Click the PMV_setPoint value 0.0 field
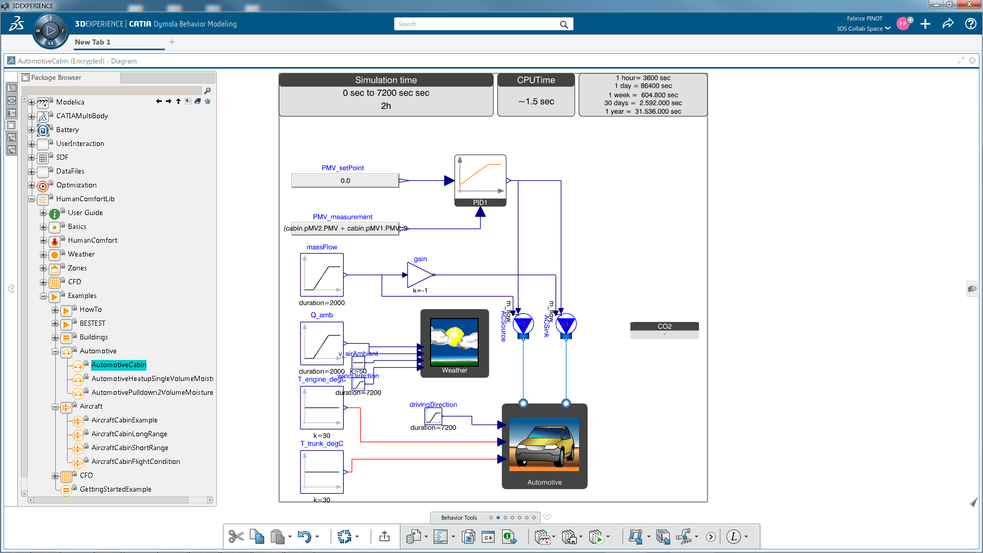The width and height of the screenshot is (983, 553). click(x=345, y=180)
